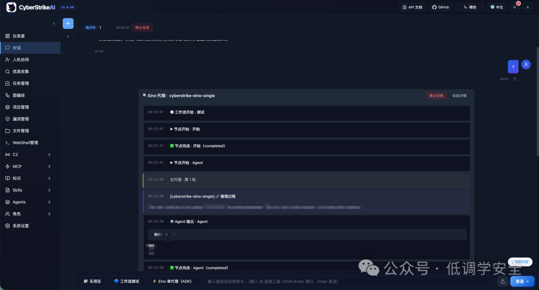Click the conversation vertical scrollbar
Image resolution: width=539 pixels, height=290 pixels.
tap(538, 101)
